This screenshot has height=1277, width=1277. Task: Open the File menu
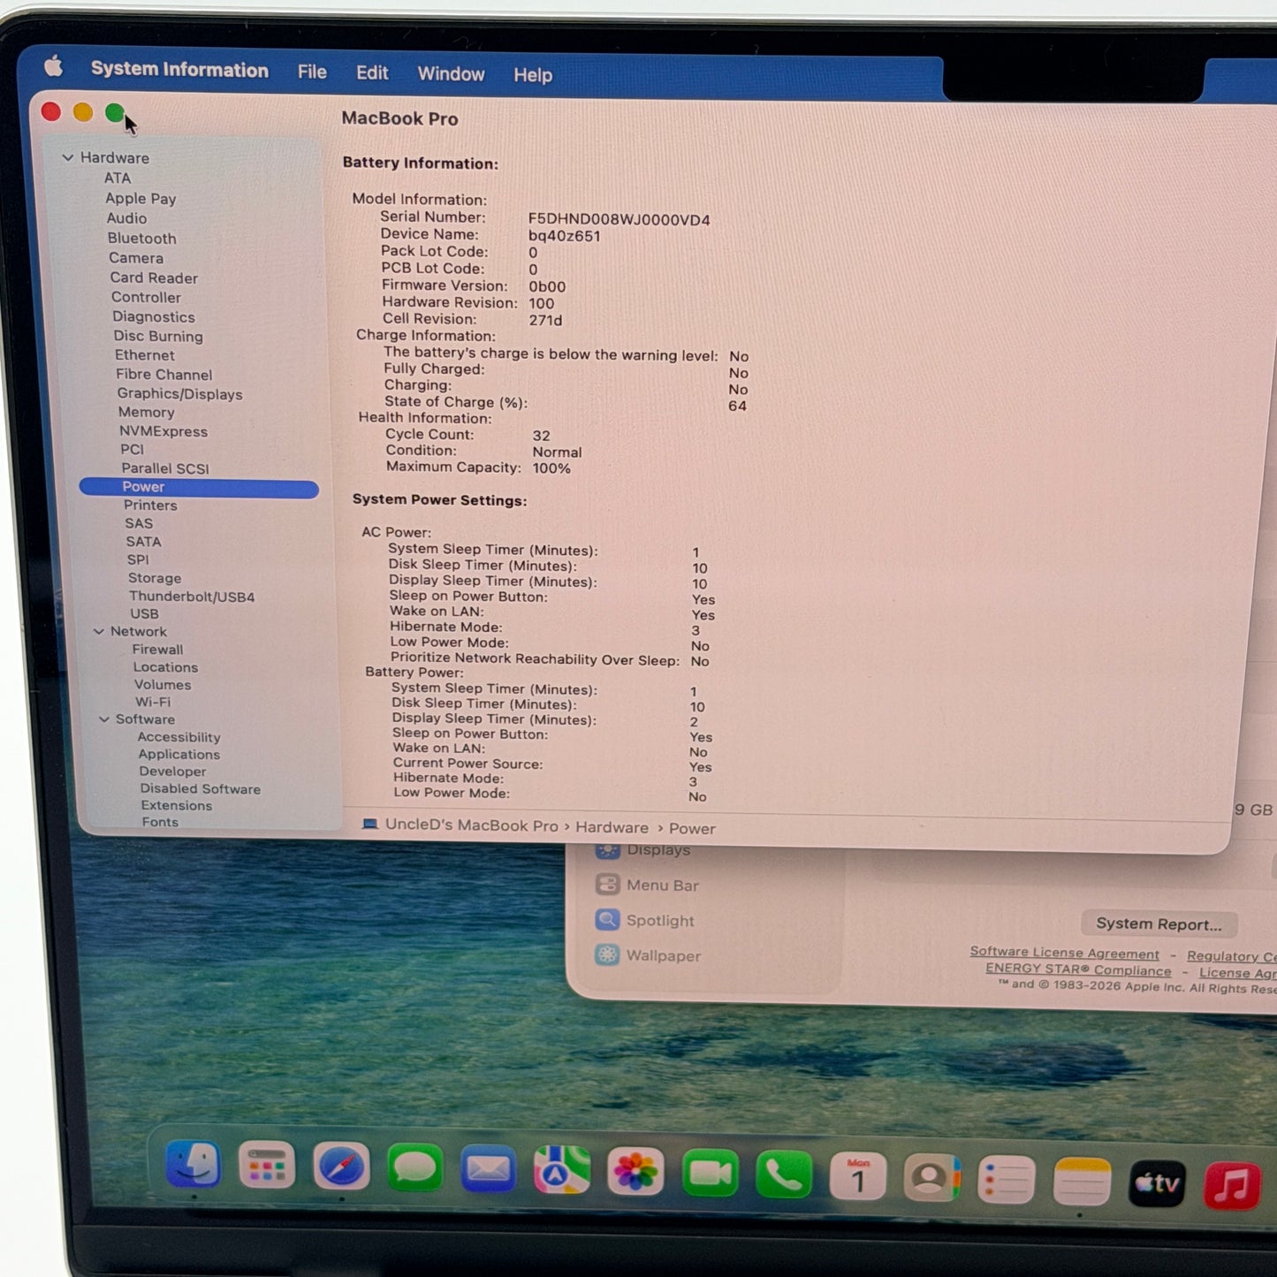click(312, 72)
